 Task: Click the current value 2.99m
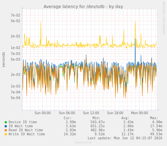pyautogui.click(x=71, y=122)
